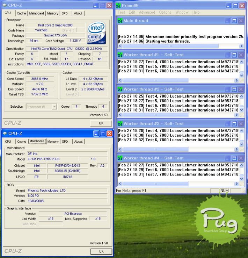Click Worker thread #3 horizontal scrollbar thumb
Image resolution: width=248 pixels, height=258 pixels.
coord(156,149)
